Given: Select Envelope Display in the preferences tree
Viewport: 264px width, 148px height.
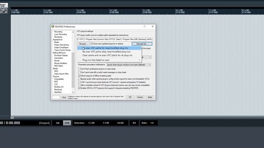Looking at the screenshot, I should click(61, 55).
